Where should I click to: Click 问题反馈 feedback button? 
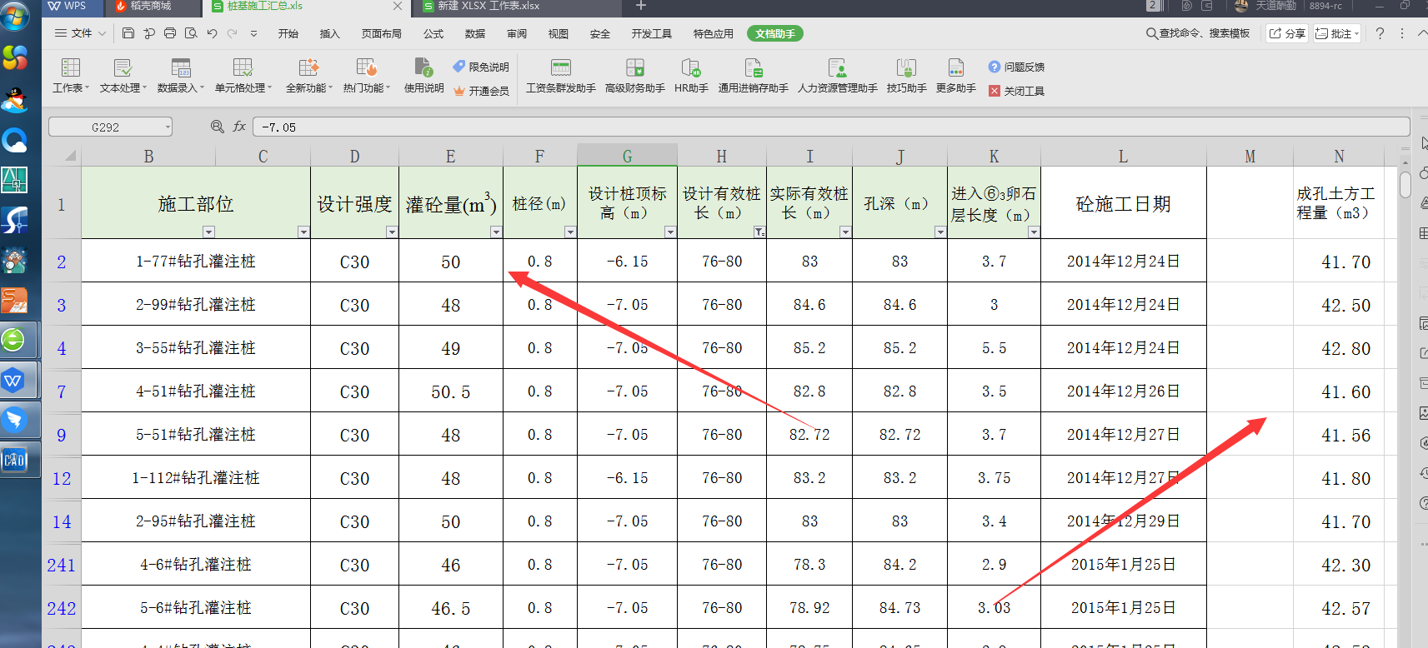(1016, 67)
